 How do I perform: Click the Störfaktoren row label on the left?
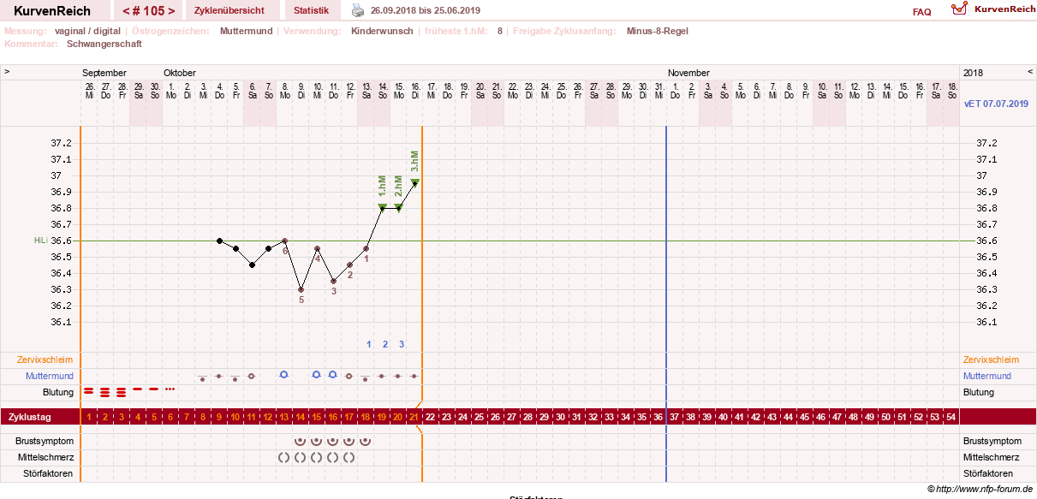[47, 473]
